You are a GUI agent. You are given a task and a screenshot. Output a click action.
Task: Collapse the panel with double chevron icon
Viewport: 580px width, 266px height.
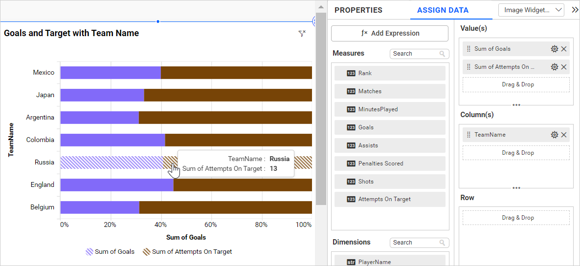pyautogui.click(x=575, y=10)
